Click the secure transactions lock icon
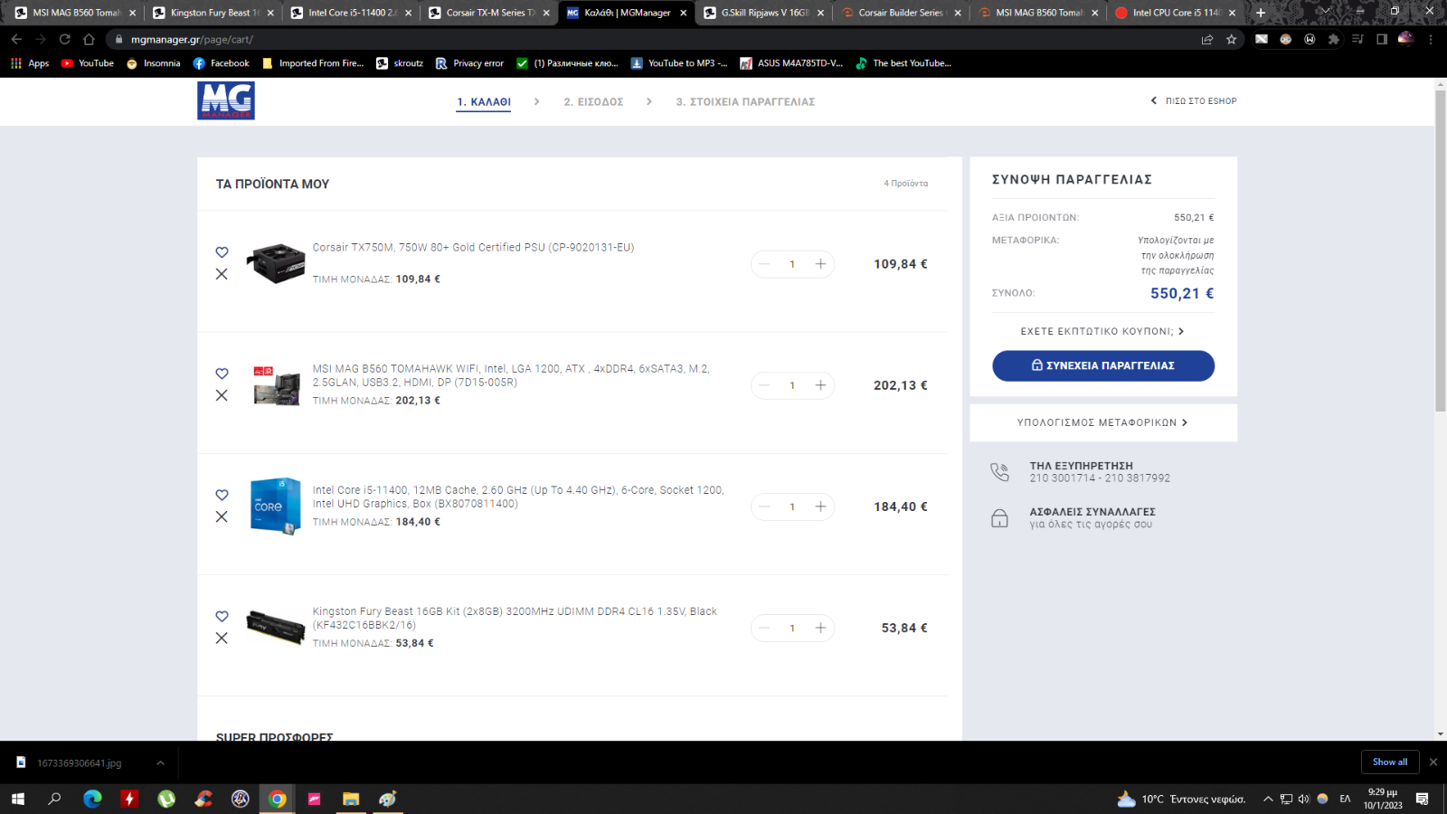Screen dimensions: 1447x814 click(x=999, y=517)
